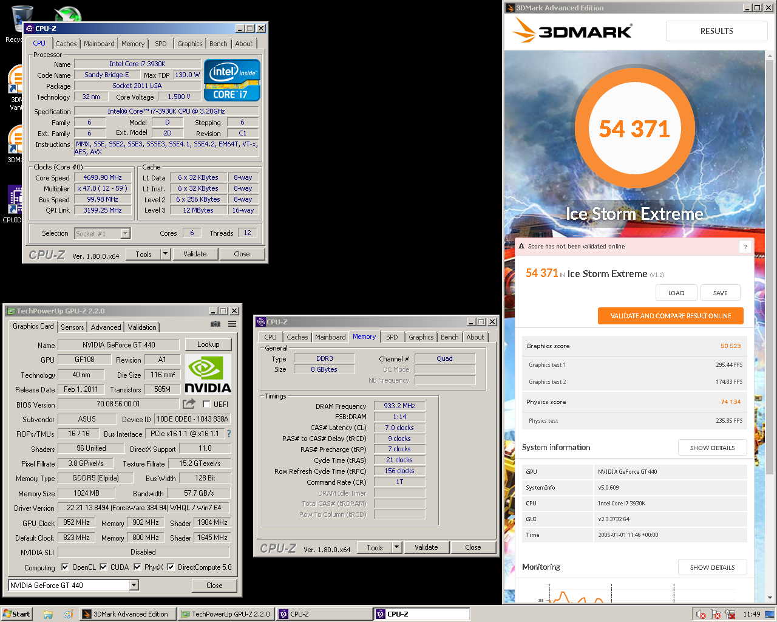777x622 pixels.
Task: Click the second system tray icon with red X
Action: tap(716, 614)
